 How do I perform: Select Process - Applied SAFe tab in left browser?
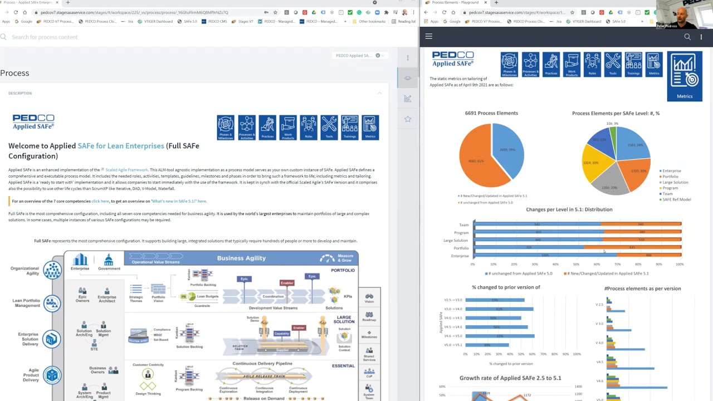pyautogui.click(x=30, y=3)
